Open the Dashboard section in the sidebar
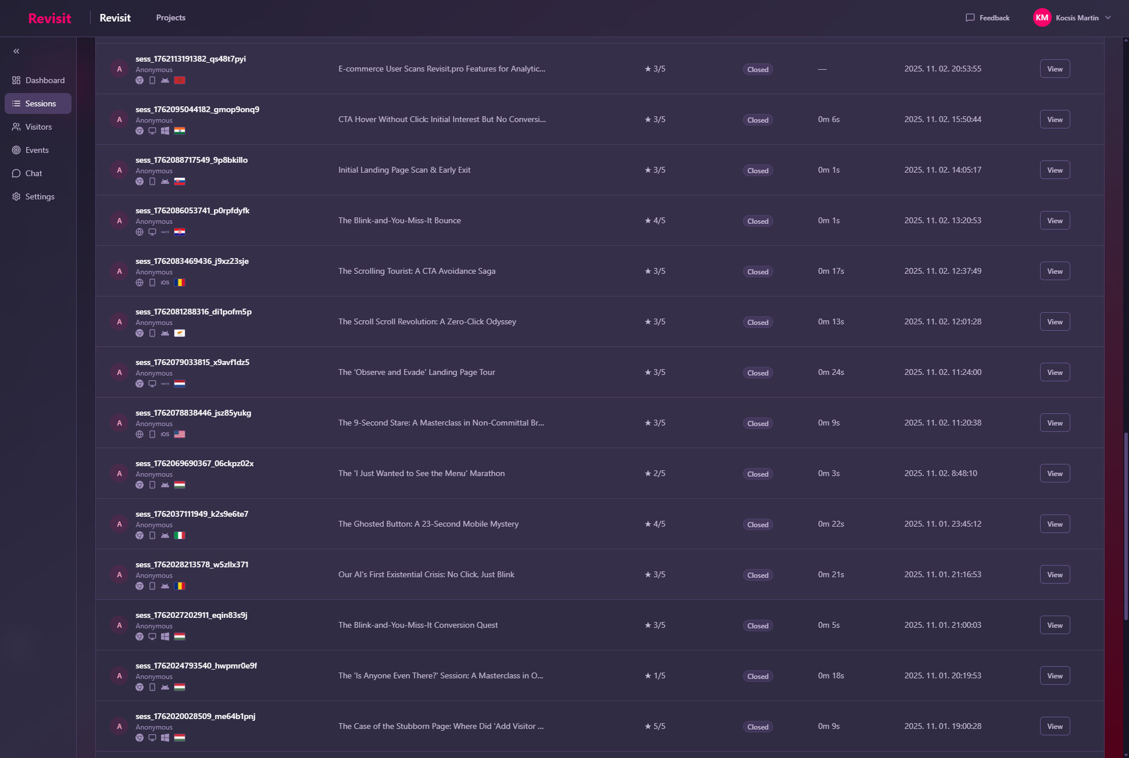Screen dimensions: 1129x758 point(44,80)
